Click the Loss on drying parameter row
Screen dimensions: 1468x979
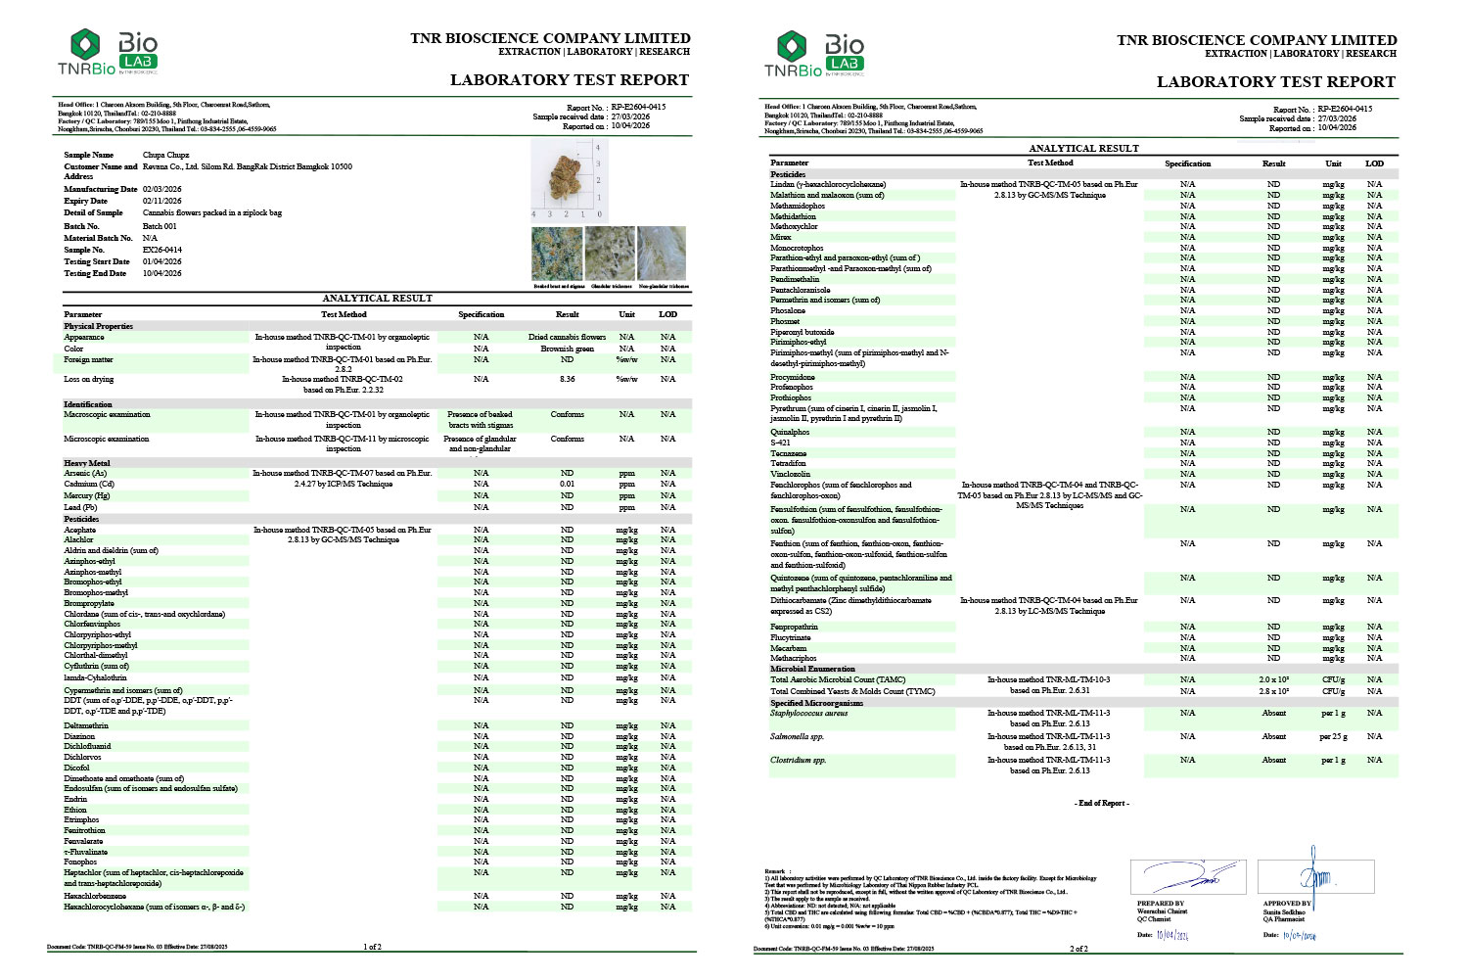point(376,384)
